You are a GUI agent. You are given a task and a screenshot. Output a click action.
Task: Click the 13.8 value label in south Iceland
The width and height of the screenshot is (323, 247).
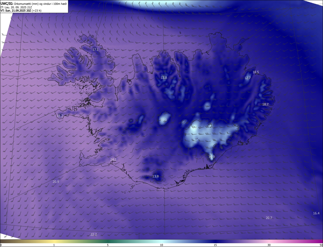[x=156, y=177]
